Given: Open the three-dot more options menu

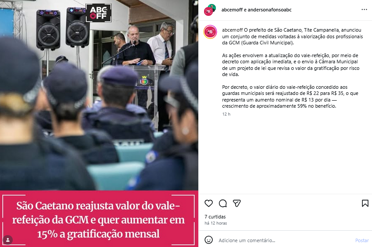Looking at the screenshot, I should 364,10.
